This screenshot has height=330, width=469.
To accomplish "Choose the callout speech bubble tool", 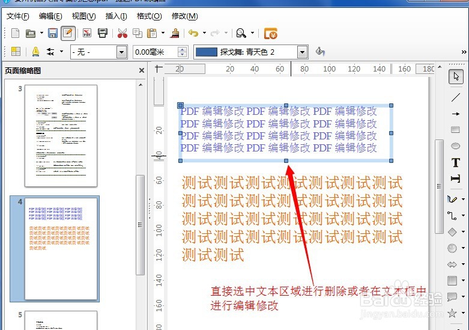I will [x=452, y=297].
